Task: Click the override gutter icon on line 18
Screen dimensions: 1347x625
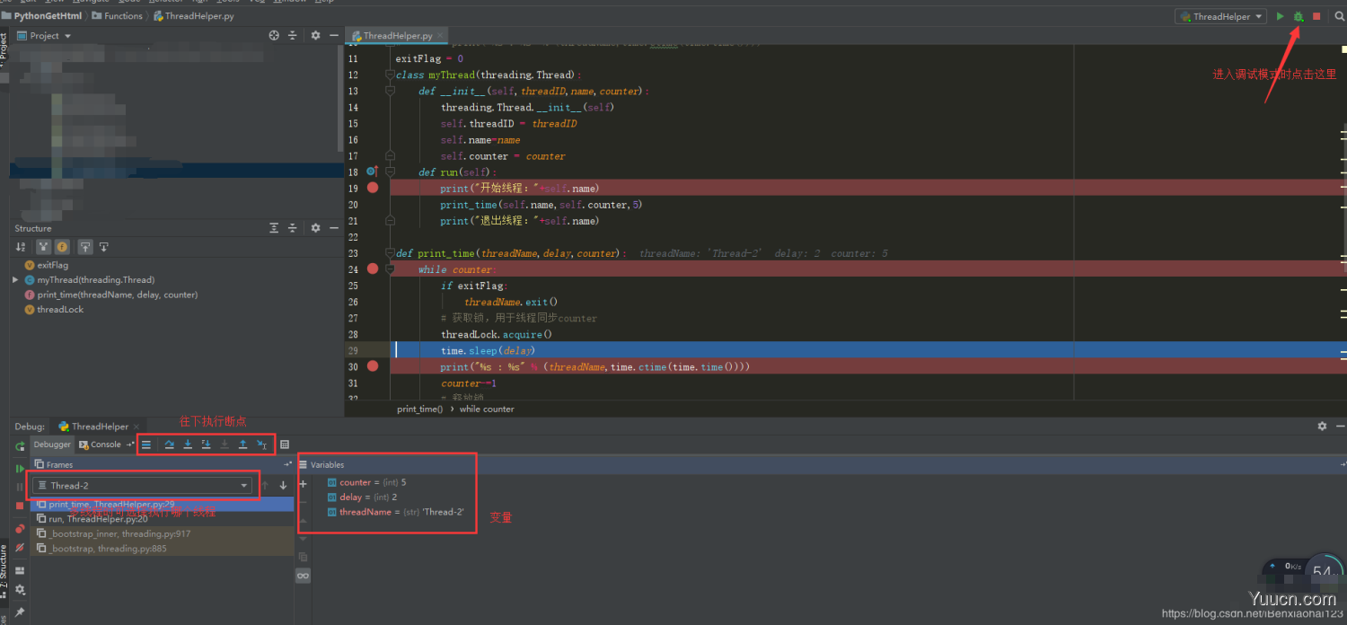Action: pos(371,172)
